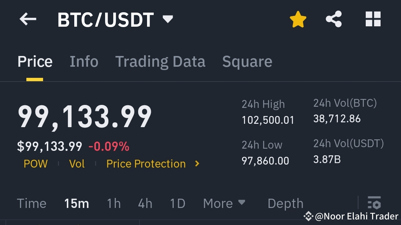Open the Trading Data tab

pos(160,62)
